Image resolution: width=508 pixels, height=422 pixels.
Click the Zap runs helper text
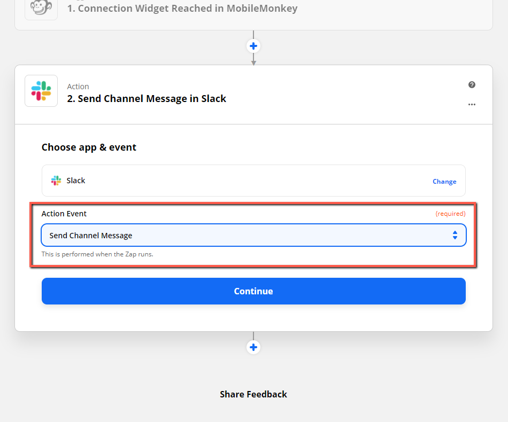[x=97, y=254]
